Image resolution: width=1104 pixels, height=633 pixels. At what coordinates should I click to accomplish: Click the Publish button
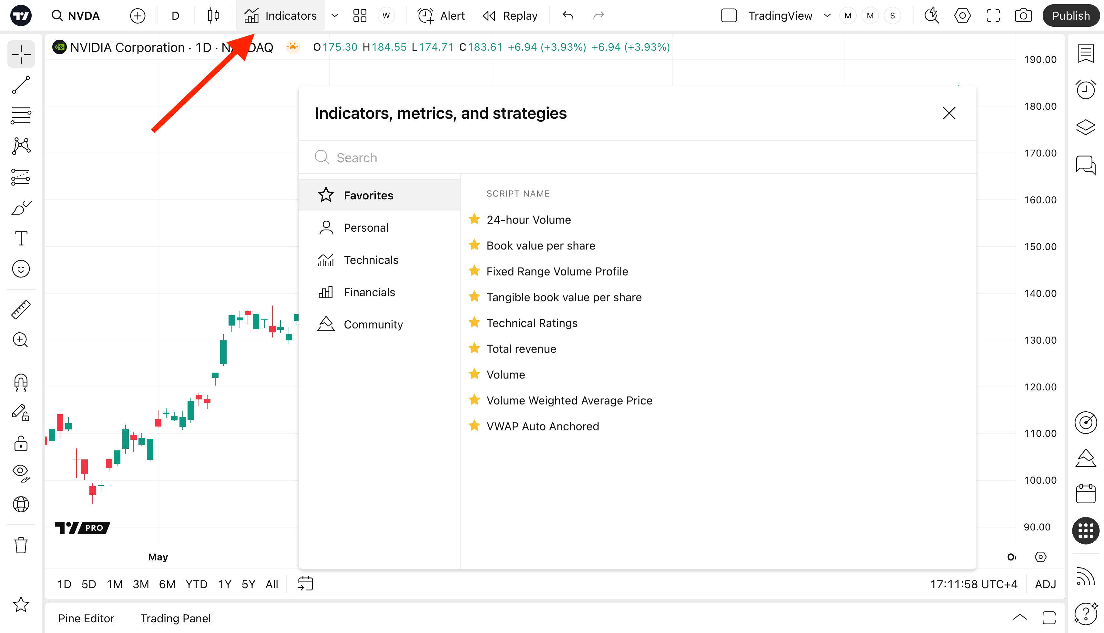tap(1070, 16)
